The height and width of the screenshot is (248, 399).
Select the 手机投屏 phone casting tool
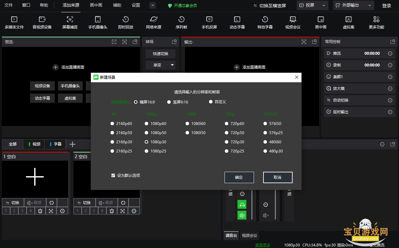tap(209, 23)
